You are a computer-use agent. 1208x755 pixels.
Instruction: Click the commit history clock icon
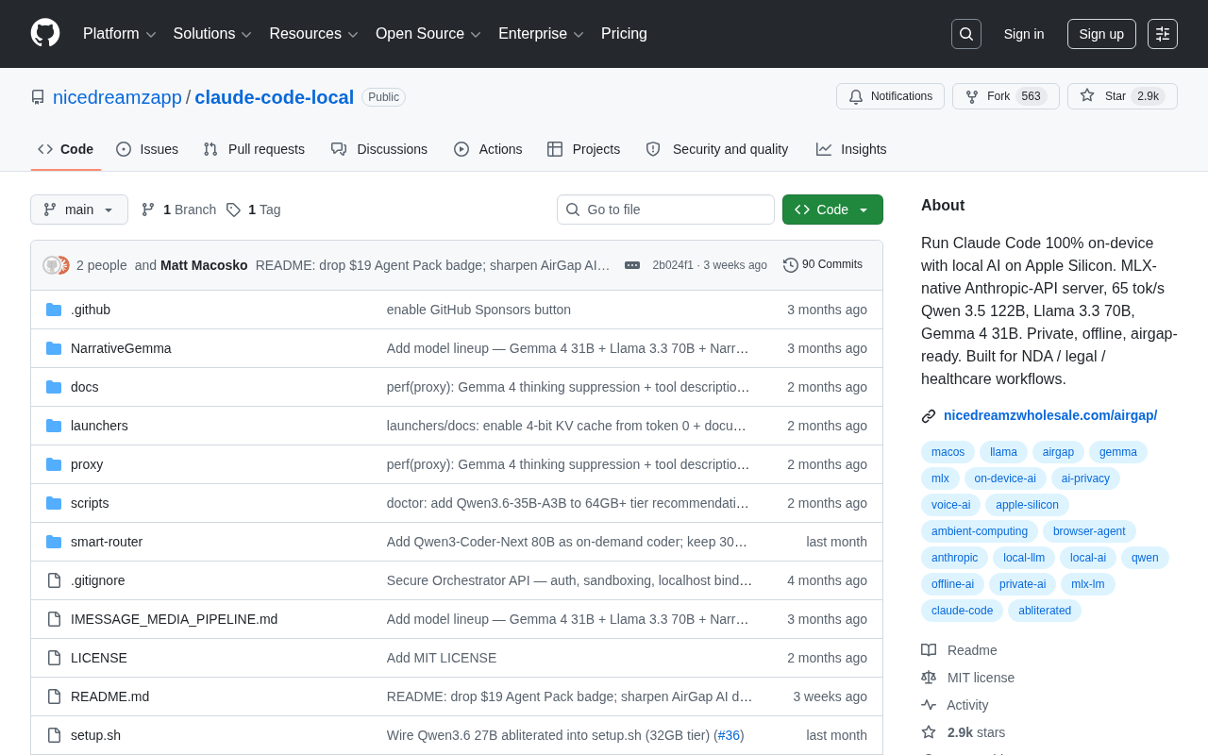(791, 265)
